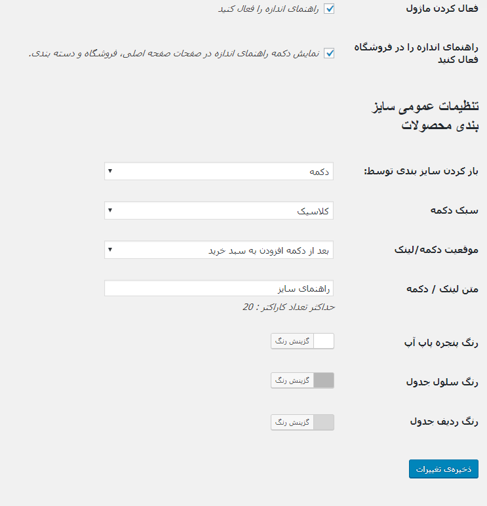
Task: Click 'گزینش رنگ' for popup window color
Action: tap(292, 341)
